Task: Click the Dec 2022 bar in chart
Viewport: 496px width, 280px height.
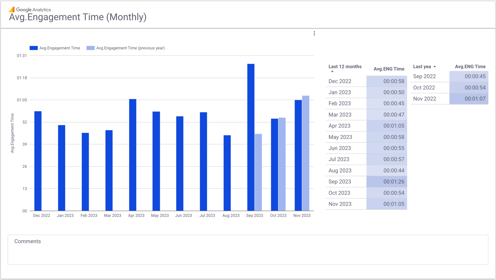Action: coord(38,161)
